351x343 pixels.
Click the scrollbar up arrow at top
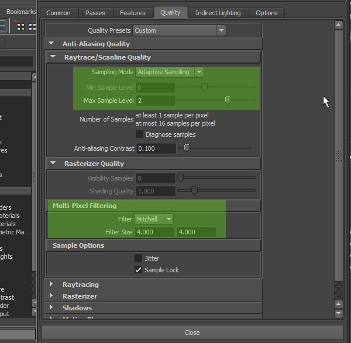[x=339, y=25]
